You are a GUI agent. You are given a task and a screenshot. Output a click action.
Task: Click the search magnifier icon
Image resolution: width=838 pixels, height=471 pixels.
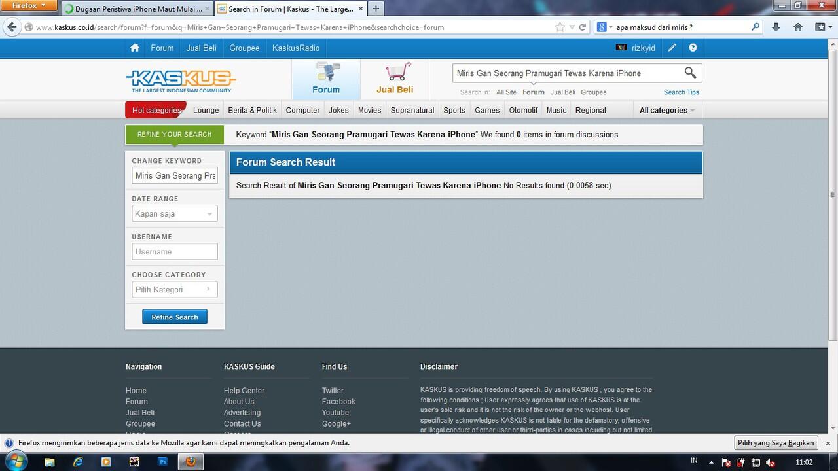(690, 73)
